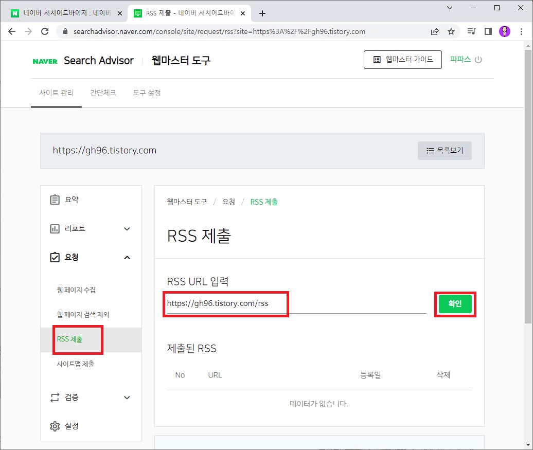Click the scrollbar down arrow

[x=528, y=444]
